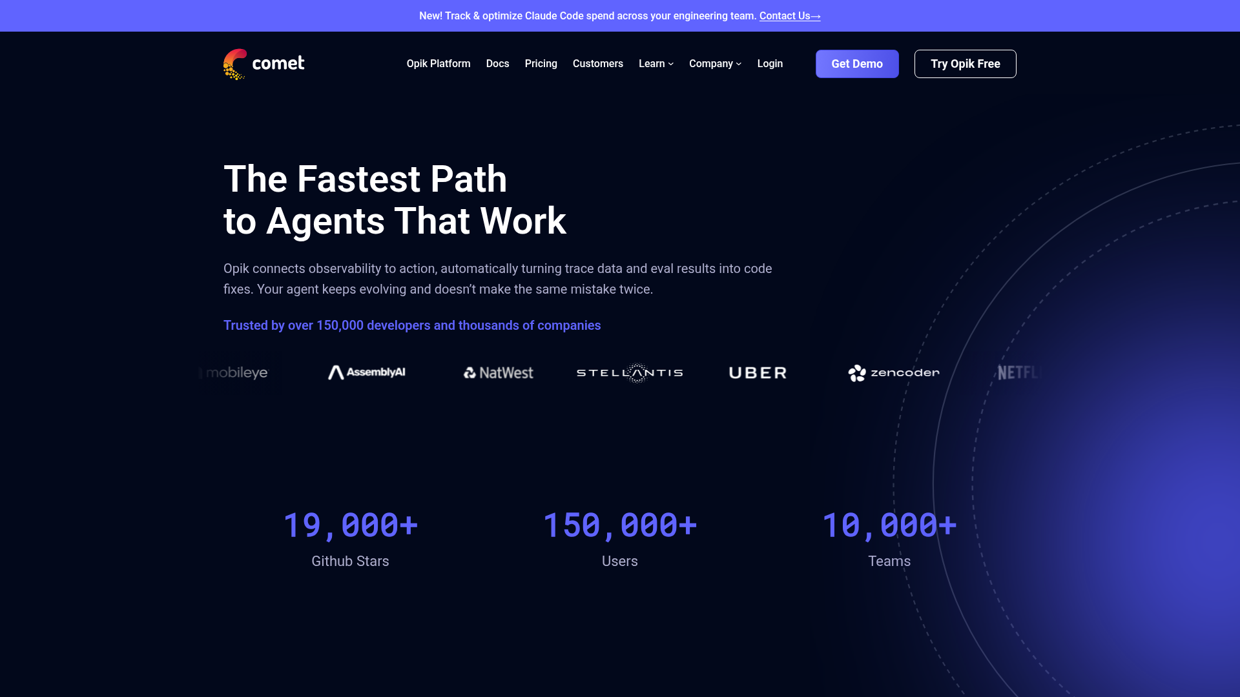Click the mobileye logo
Viewport: 1240px width, 697px height.
234,373
